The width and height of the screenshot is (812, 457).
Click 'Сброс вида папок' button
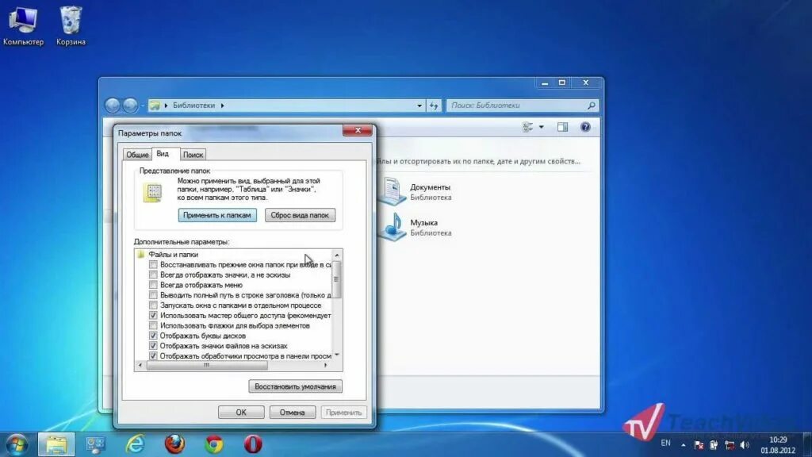pyautogui.click(x=300, y=215)
